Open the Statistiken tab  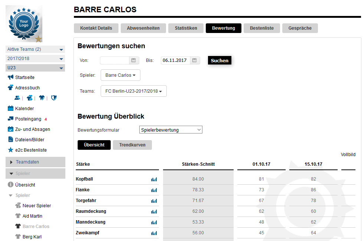[x=186, y=28]
